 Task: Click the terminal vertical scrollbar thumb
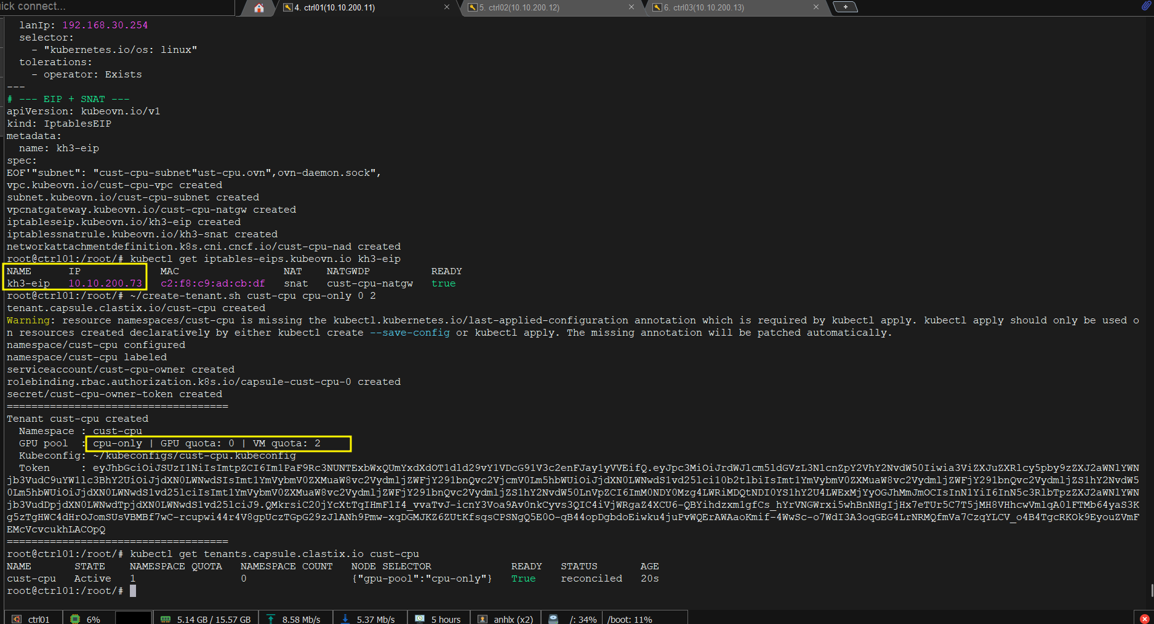1152,590
